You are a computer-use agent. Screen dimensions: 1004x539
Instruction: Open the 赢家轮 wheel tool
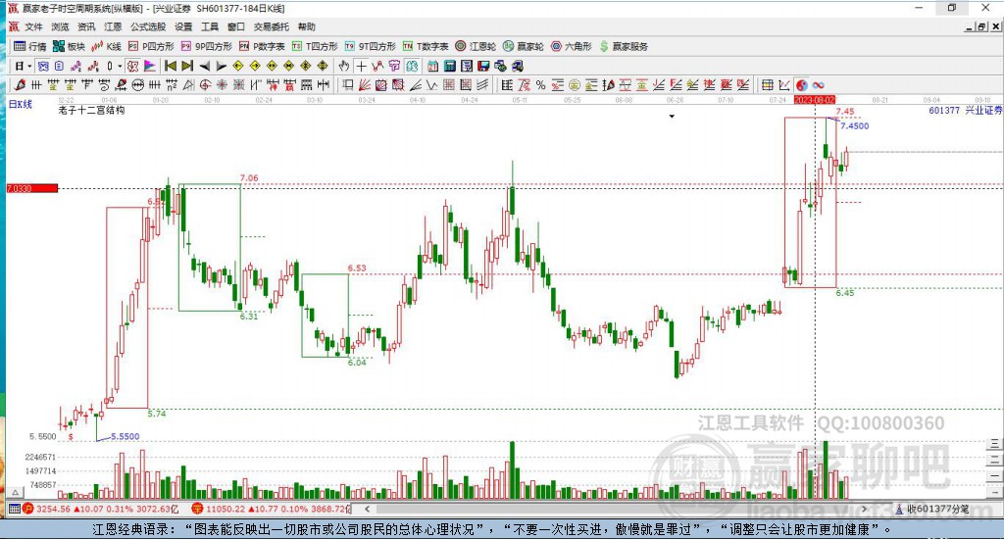click(524, 46)
